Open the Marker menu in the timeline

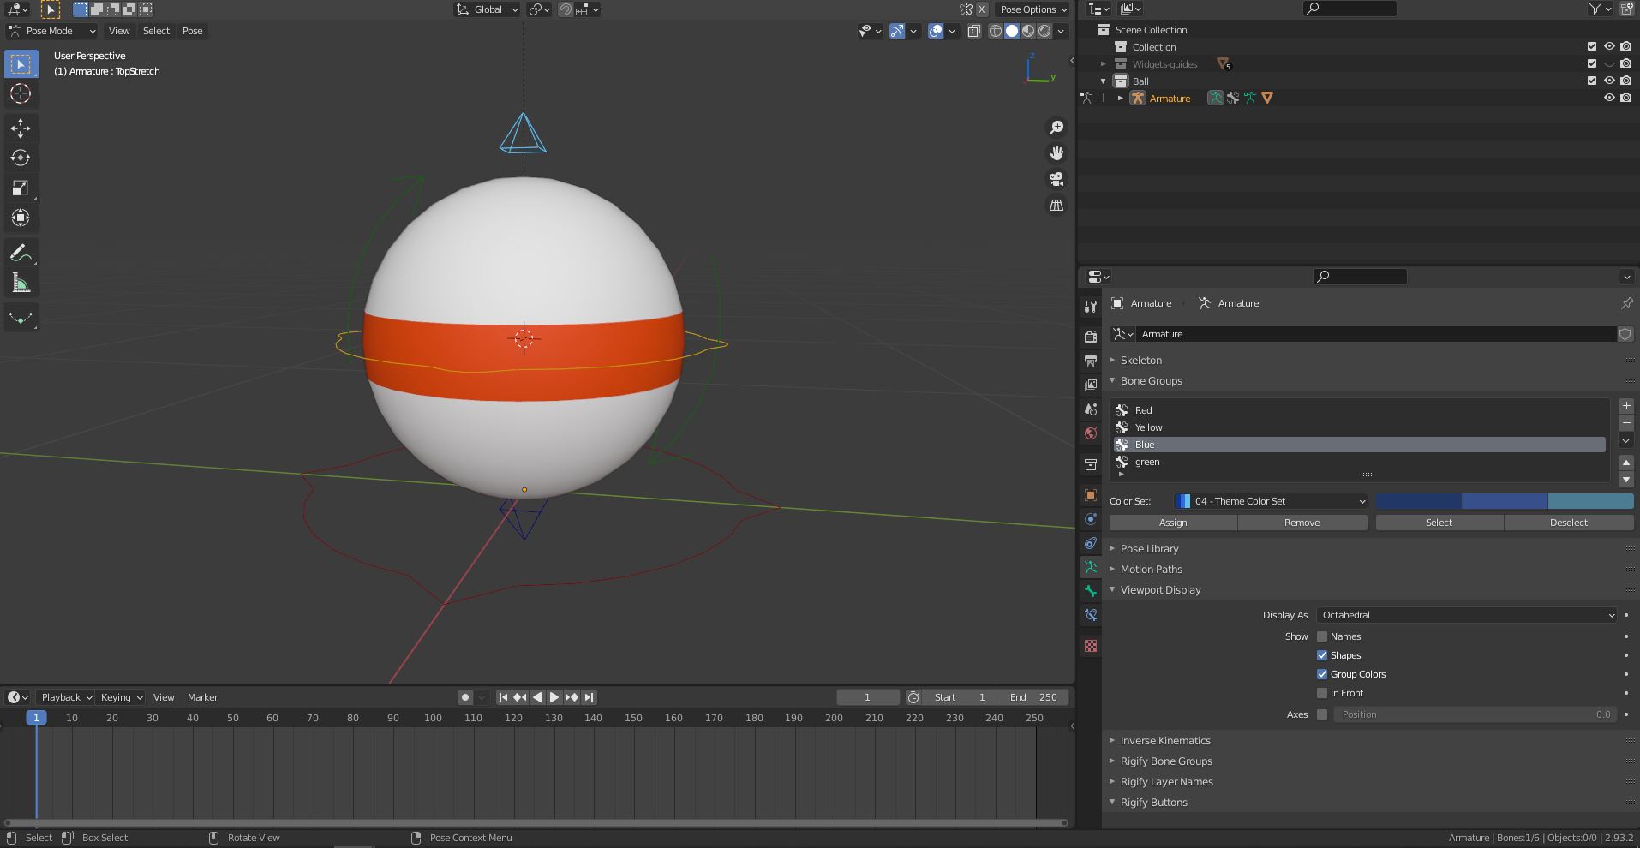click(203, 696)
